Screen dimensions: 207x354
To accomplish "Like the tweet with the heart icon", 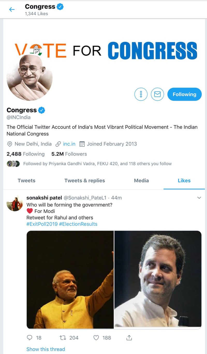I will click(96, 338).
